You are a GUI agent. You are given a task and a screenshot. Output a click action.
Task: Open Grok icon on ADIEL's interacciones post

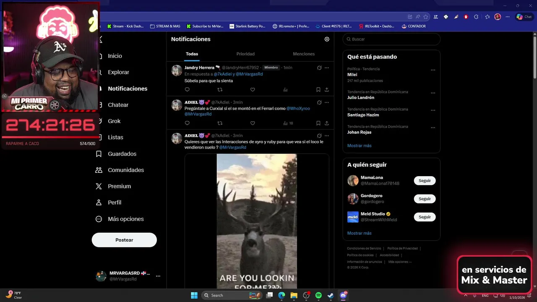click(x=319, y=135)
